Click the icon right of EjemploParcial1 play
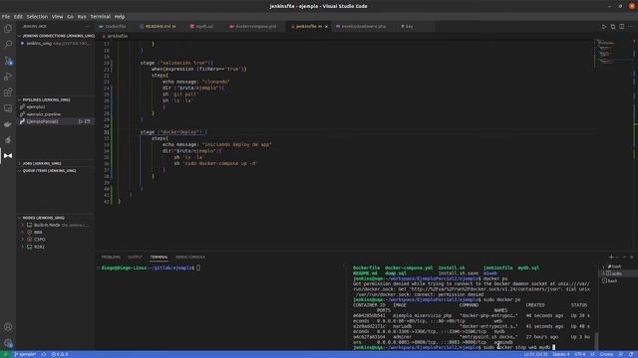 pyautogui.click(x=88, y=121)
